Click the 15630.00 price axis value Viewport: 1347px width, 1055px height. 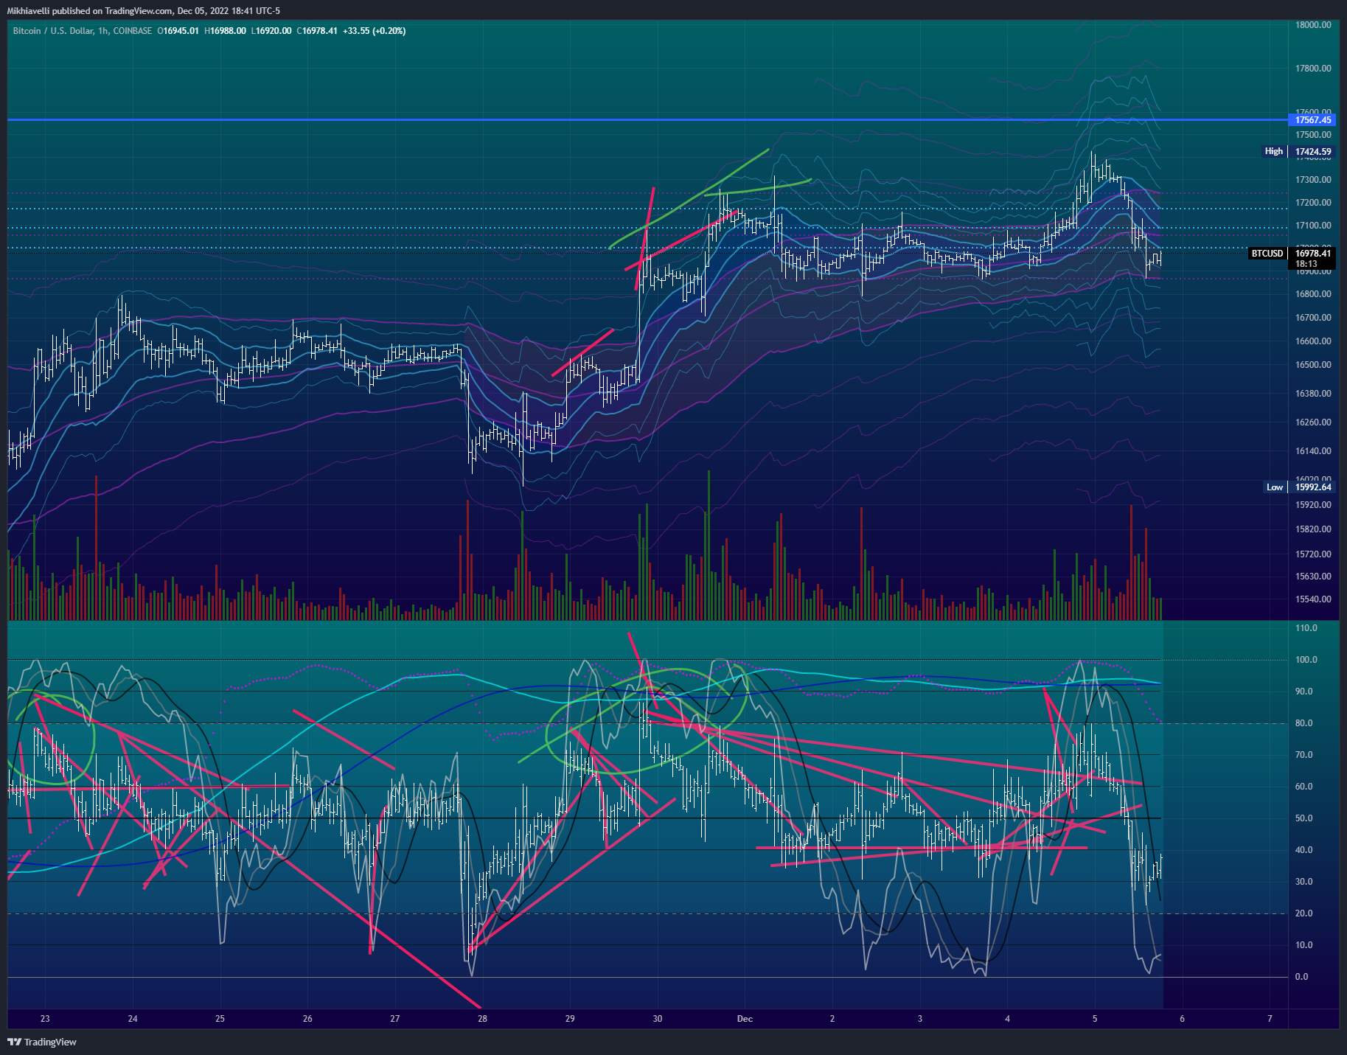1313,577
